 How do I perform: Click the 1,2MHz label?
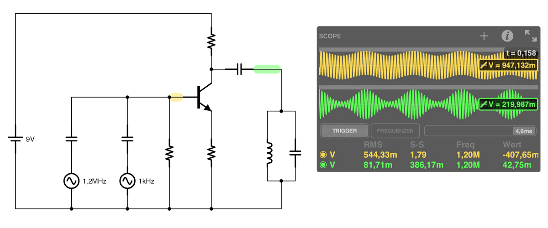pyautogui.click(x=95, y=181)
